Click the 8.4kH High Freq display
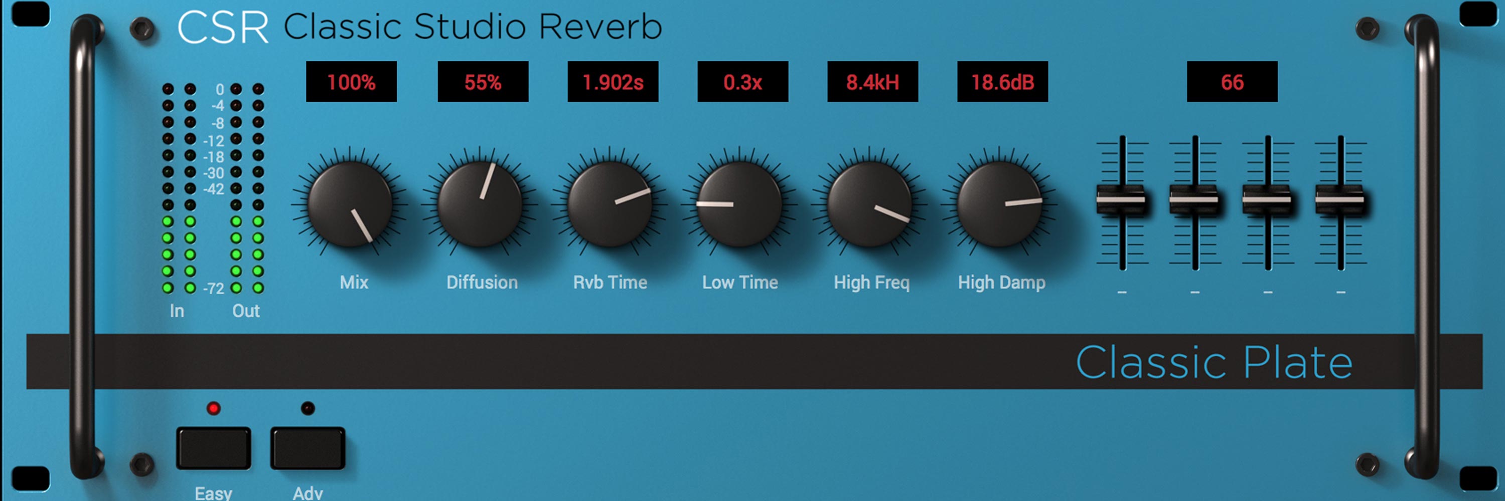 (872, 82)
